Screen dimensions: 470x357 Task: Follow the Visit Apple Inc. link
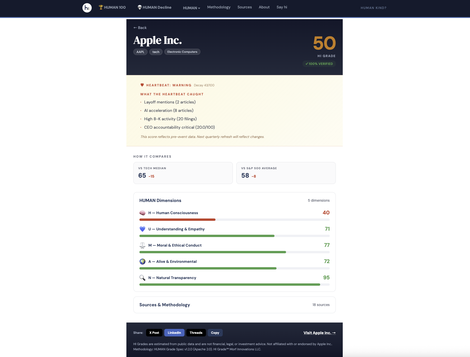tap(320, 333)
